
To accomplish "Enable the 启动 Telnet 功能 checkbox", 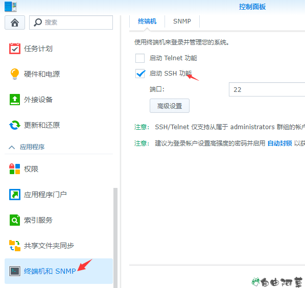I will tap(140, 58).
